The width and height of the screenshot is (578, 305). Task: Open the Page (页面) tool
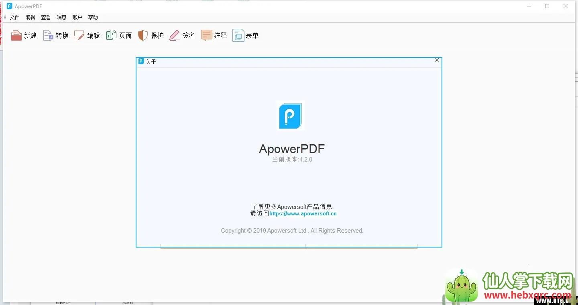pyautogui.click(x=111, y=35)
